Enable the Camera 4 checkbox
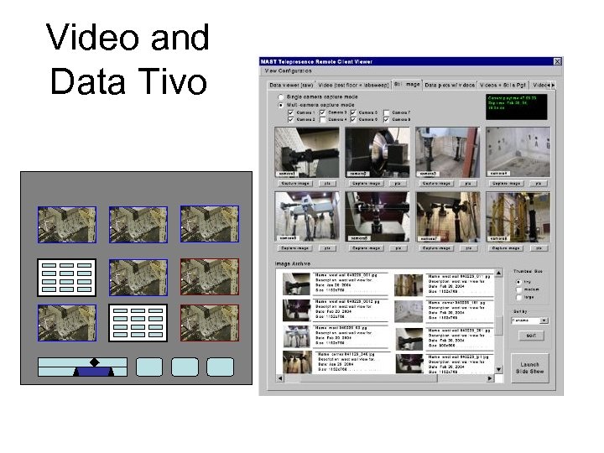This screenshot has width=604, height=453. (x=322, y=120)
